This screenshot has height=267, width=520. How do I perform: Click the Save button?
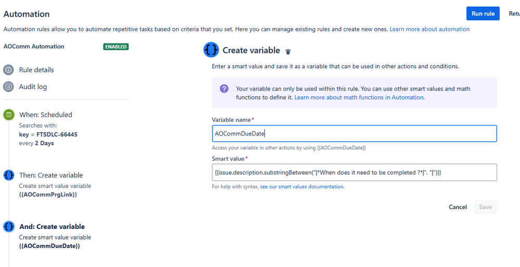point(485,207)
